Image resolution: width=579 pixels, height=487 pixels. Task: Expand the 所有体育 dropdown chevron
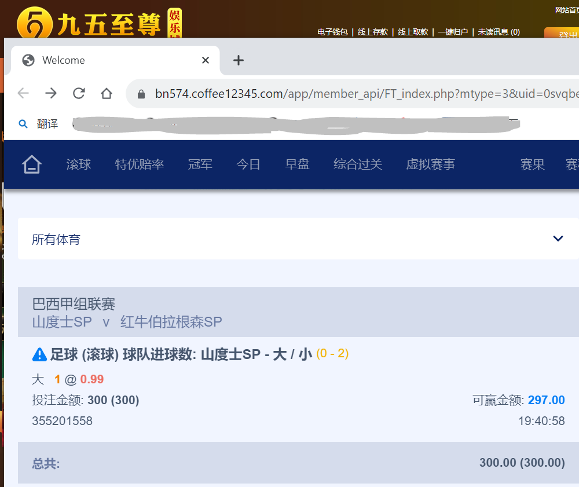[x=558, y=239]
